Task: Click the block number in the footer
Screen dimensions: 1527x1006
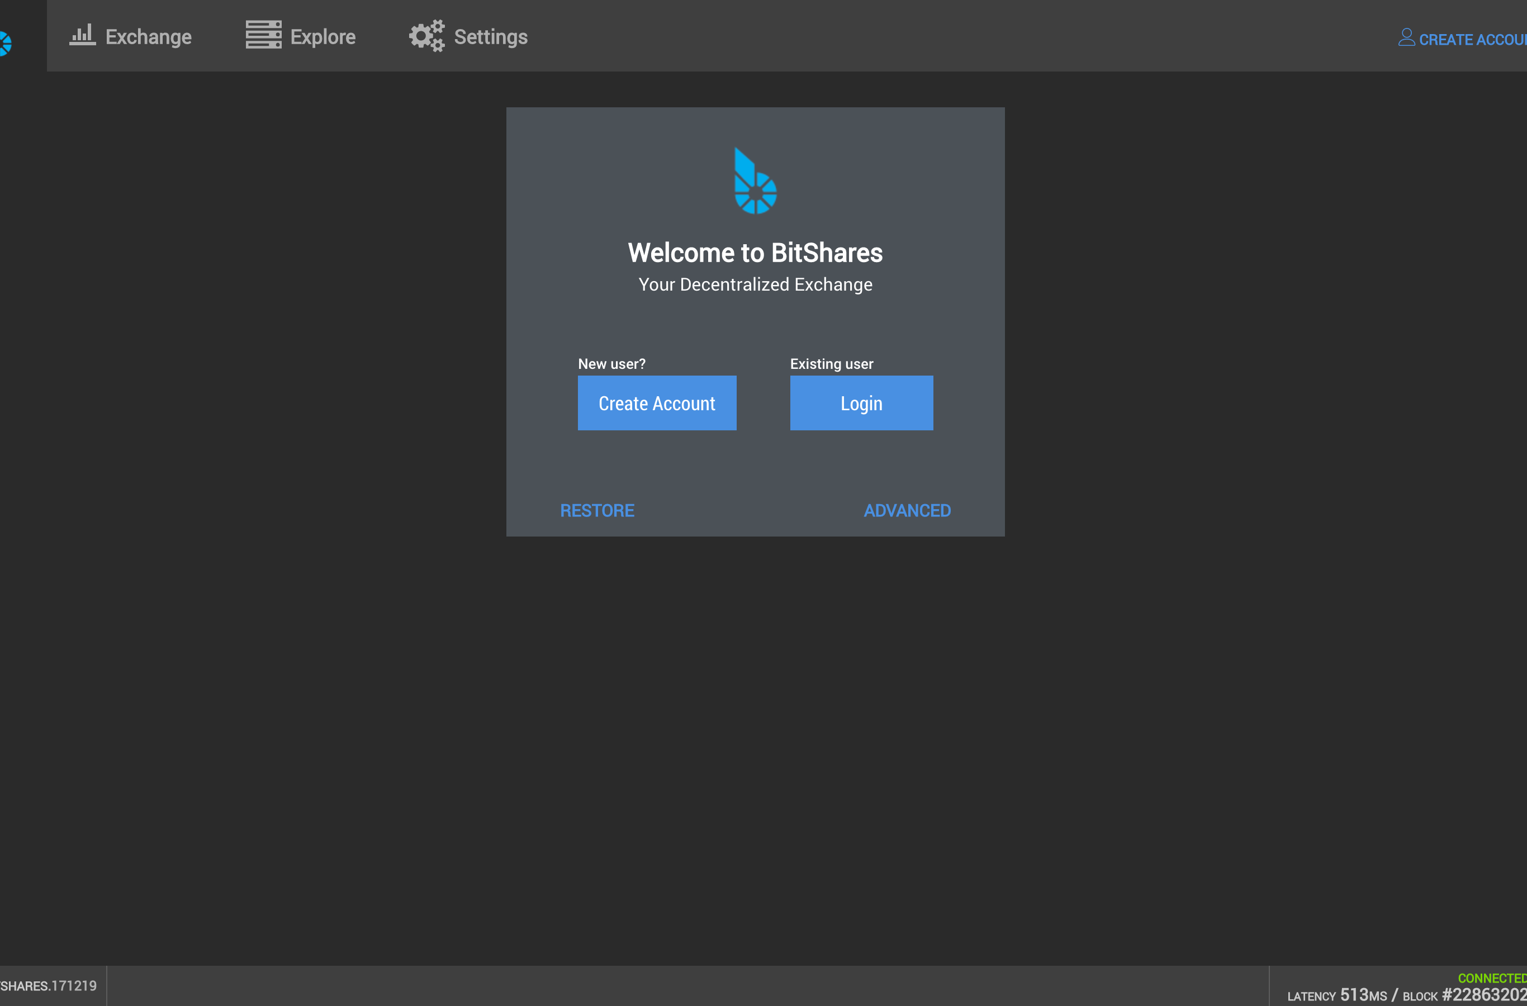Action: (1484, 995)
